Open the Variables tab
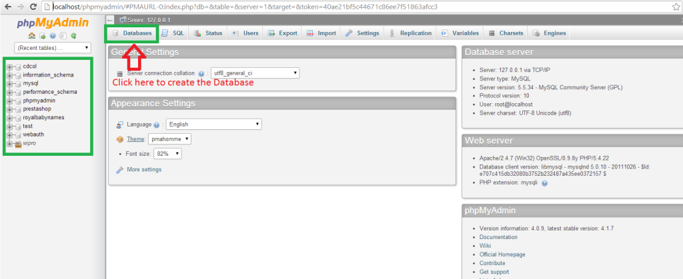Viewport: 683px width, 279px height. point(460,33)
